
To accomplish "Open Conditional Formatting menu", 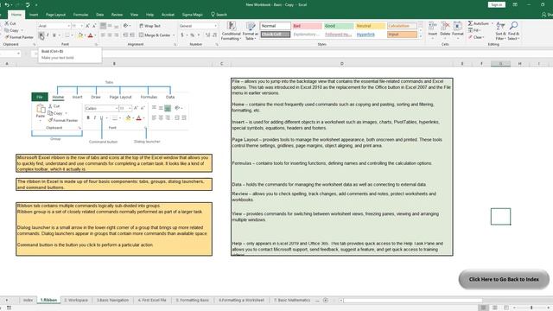I will [x=231, y=31].
